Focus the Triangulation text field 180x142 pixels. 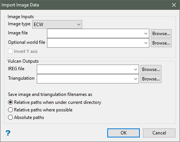85,79
